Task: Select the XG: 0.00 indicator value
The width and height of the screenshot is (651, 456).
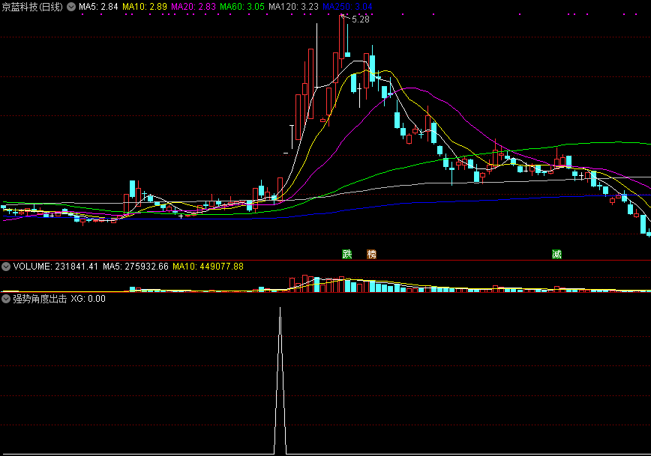Action: 88,299
